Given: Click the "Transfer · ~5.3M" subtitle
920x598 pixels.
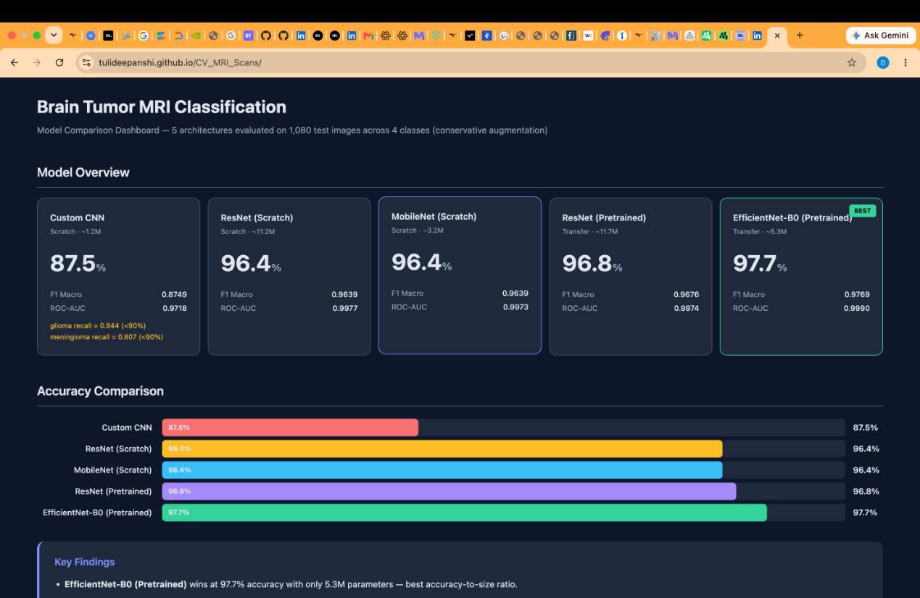Looking at the screenshot, I should (760, 232).
